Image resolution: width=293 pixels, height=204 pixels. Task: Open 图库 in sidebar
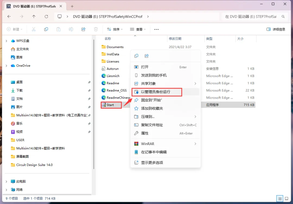[17, 57]
